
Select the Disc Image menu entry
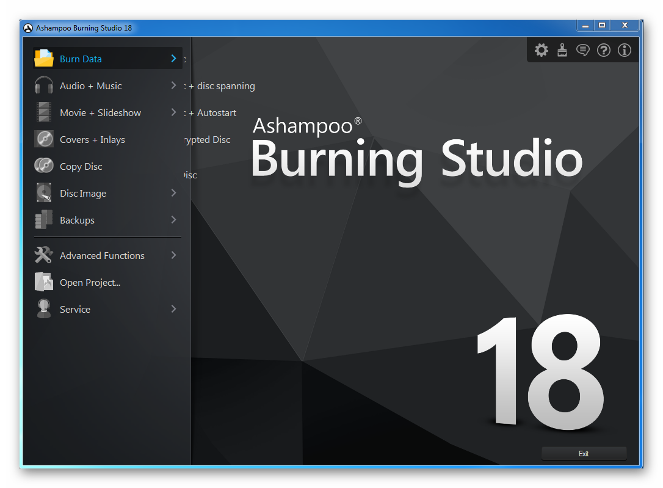click(x=107, y=193)
